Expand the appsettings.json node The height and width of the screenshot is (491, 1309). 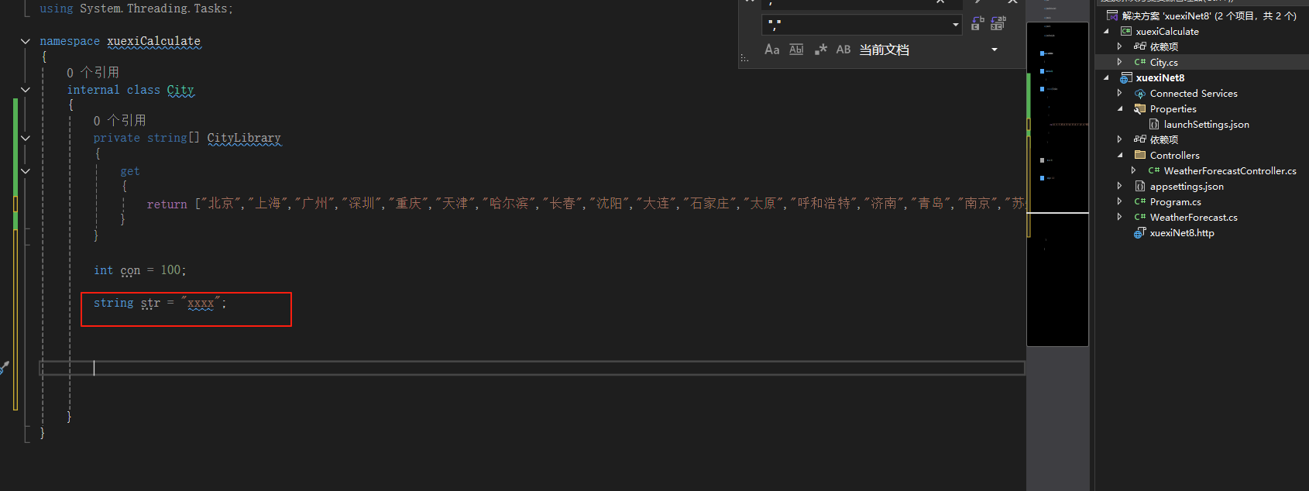coord(1119,186)
